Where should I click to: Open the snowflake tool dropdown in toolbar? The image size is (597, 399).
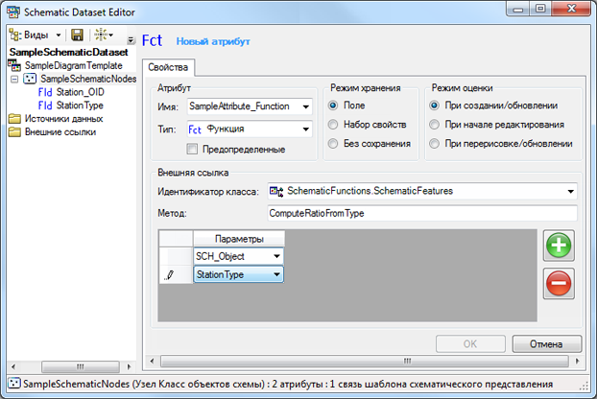tap(104, 35)
